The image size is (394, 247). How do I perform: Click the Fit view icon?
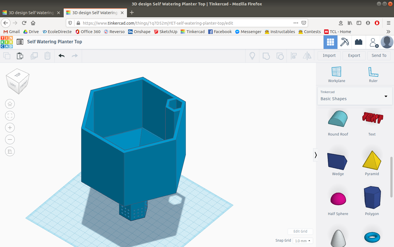[10, 116]
